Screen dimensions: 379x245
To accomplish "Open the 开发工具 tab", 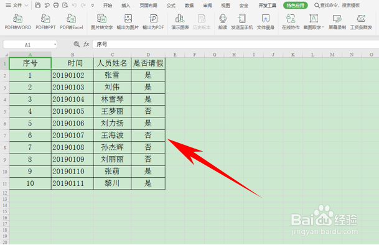I will (x=268, y=6).
